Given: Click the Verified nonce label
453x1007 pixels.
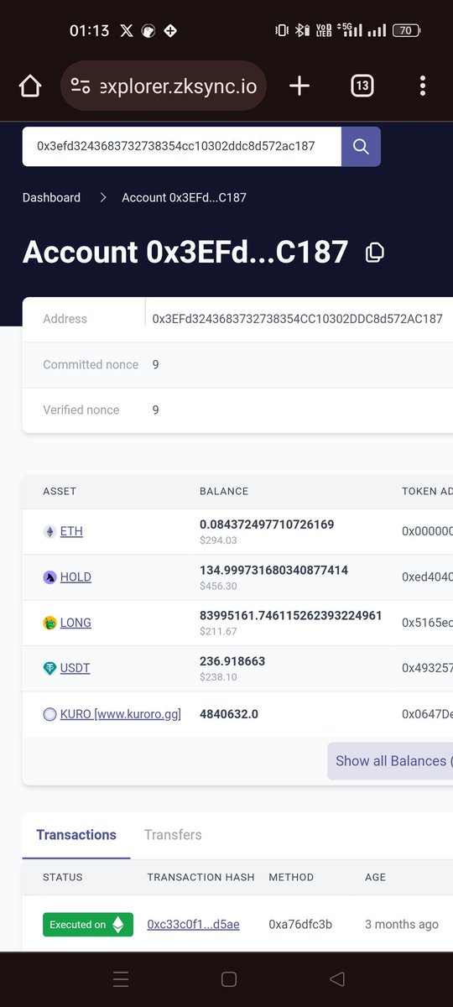Looking at the screenshot, I should 81,410.
